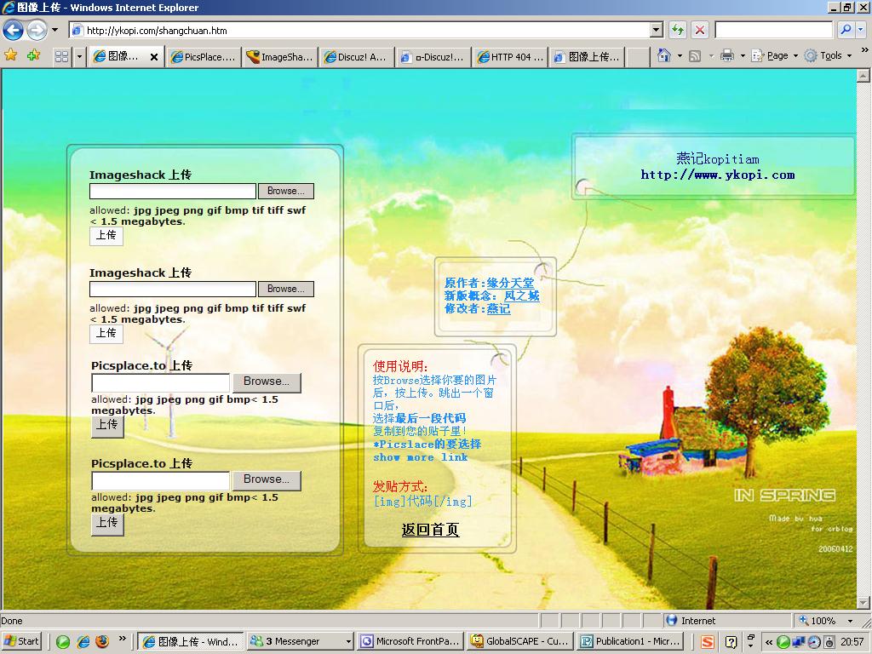Click the toolbar search box
Viewport: 872px width, 654px height.
[773, 30]
